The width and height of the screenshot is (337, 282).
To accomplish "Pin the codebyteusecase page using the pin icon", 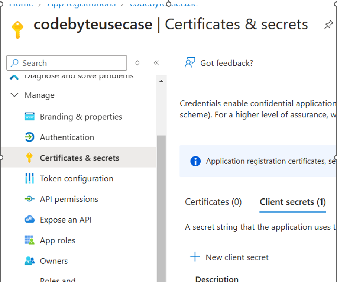I will 328,24.
